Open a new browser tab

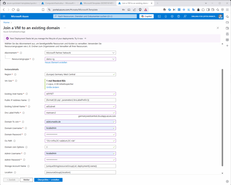point(158,3)
